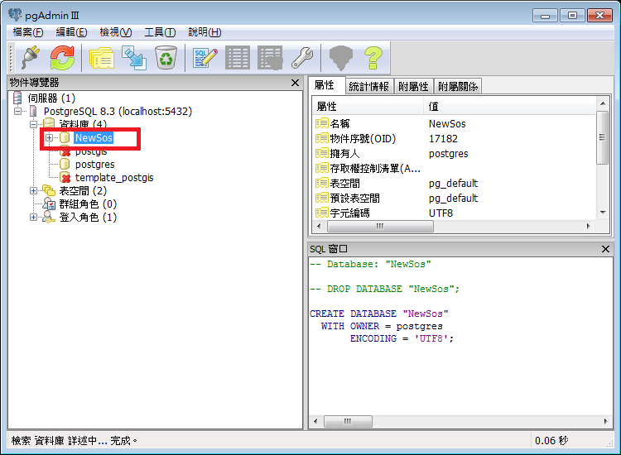
Task: Click the view data grid icon
Action: (238, 58)
